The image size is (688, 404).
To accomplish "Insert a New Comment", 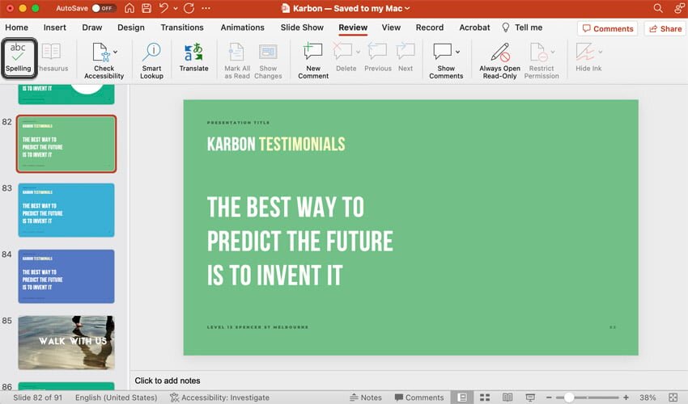I will [312, 60].
